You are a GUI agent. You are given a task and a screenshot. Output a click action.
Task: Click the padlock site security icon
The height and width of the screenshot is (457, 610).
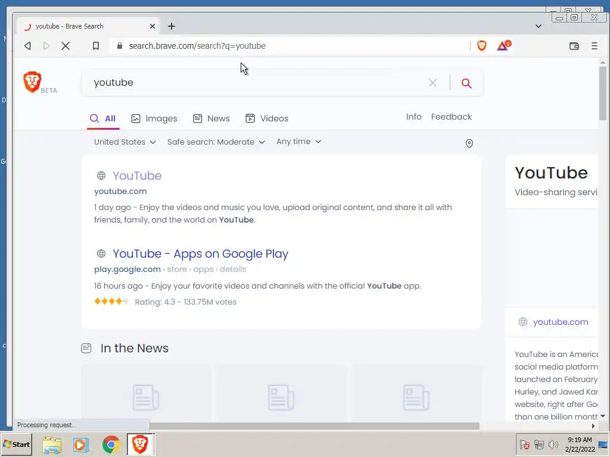click(120, 46)
